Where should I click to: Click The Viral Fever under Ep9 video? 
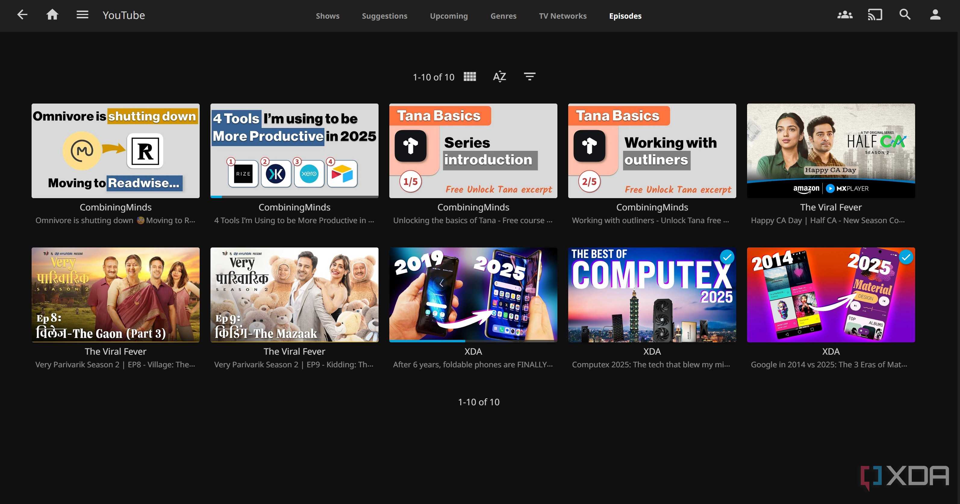point(295,351)
